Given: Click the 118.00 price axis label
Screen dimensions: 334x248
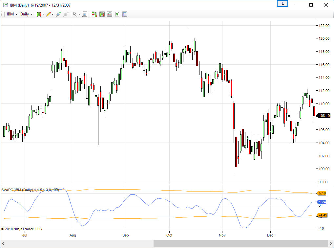Looking at the screenshot, I should pos(324,52).
